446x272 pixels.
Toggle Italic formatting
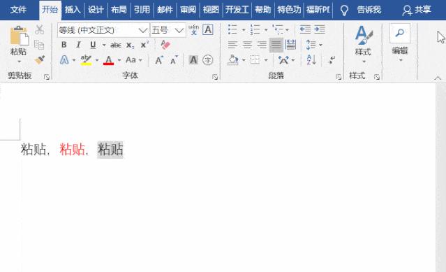[x=78, y=45]
